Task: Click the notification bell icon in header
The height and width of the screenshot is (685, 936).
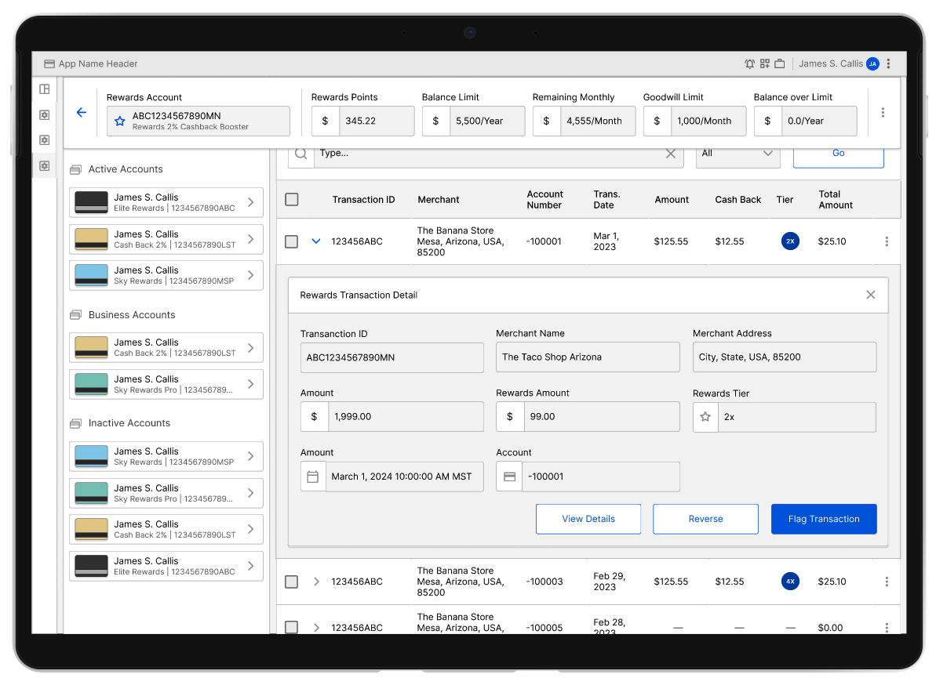Action: click(x=749, y=64)
